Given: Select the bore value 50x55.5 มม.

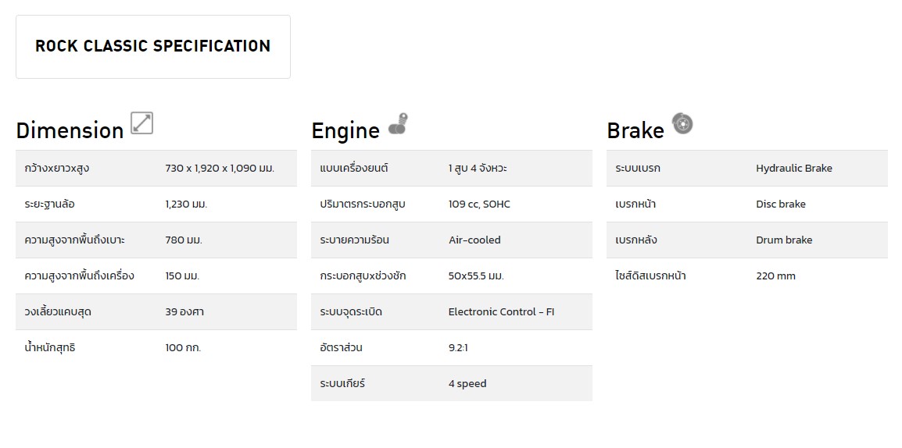Looking at the screenshot, I should [476, 276].
